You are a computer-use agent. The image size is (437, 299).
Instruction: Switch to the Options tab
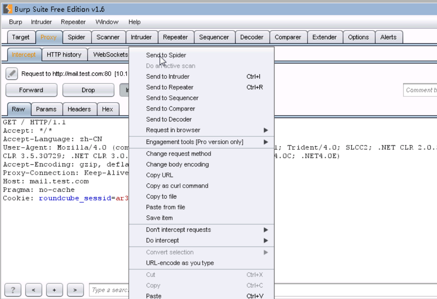[358, 37]
